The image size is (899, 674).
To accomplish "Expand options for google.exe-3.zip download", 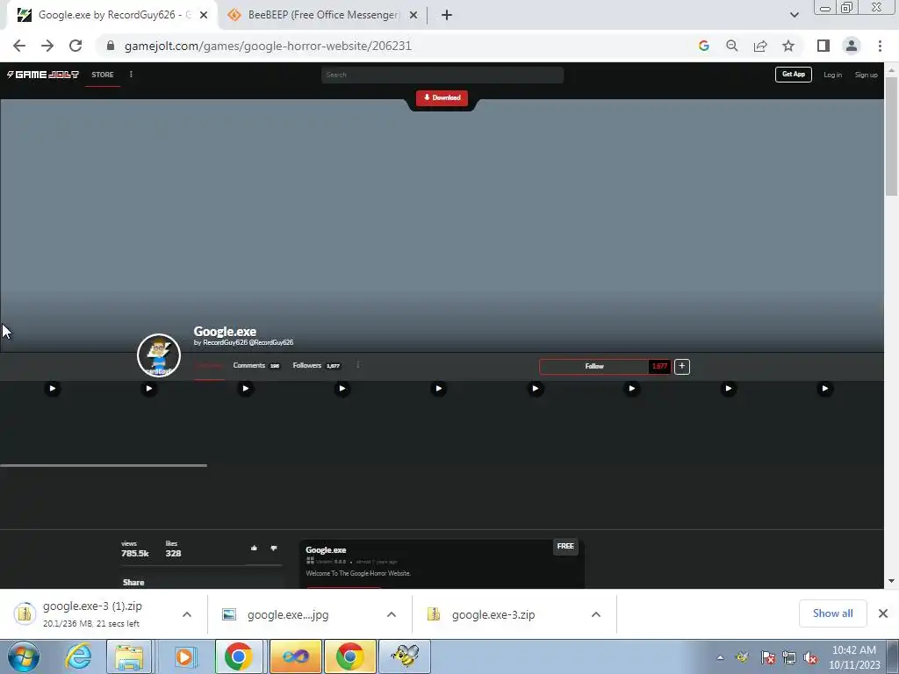I will [x=596, y=614].
